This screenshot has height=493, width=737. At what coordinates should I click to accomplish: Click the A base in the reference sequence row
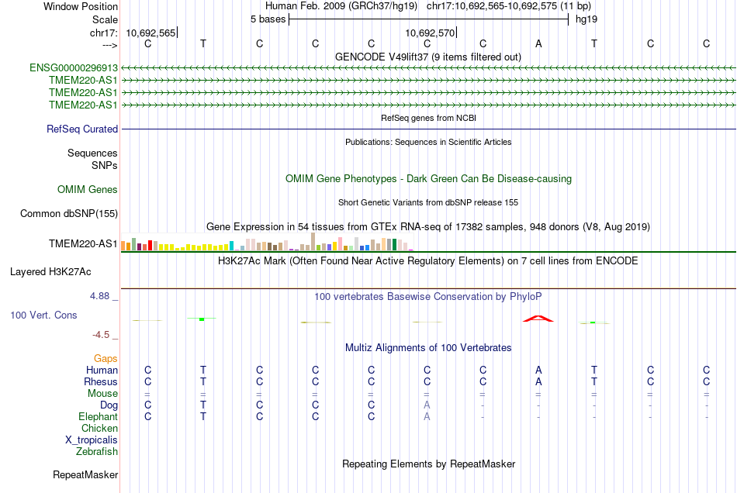point(538,43)
